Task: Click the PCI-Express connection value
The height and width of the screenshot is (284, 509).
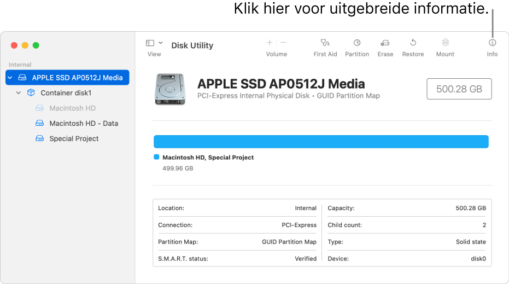Action: (299, 225)
